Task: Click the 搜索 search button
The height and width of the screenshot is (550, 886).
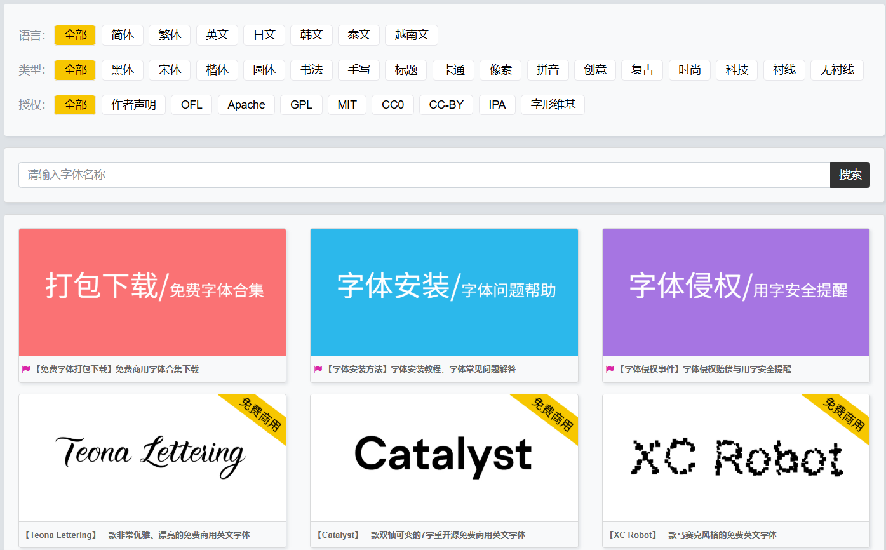Action: click(x=850, y=175)
